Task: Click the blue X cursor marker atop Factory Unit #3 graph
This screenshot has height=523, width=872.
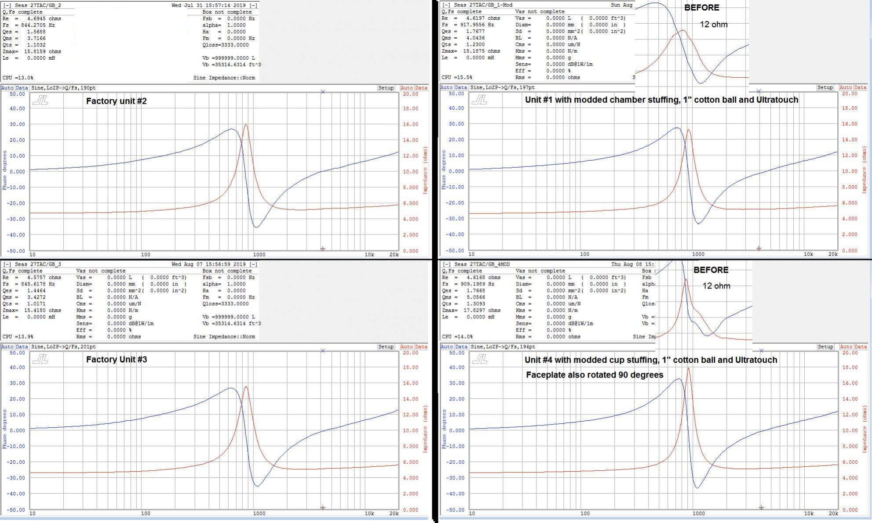Action: click(x=323, y=350)
